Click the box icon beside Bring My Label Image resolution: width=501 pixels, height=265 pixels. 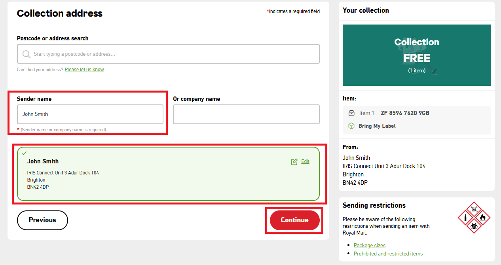351,126
